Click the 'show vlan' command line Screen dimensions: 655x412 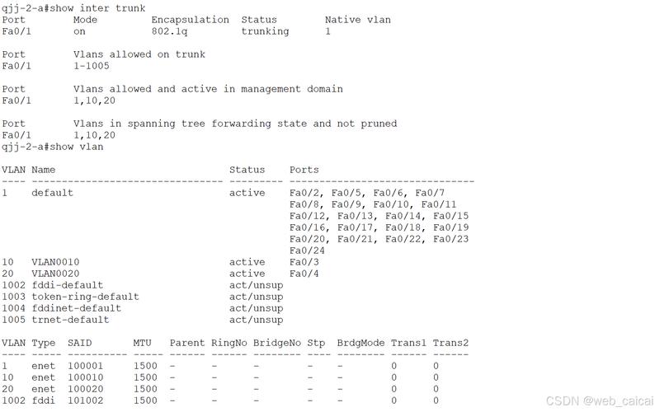[53, 147]
